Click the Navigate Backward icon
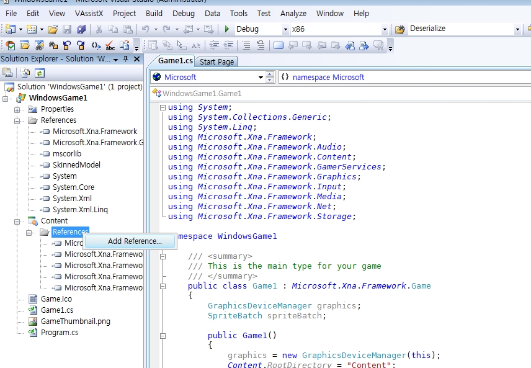 (188, 29)
